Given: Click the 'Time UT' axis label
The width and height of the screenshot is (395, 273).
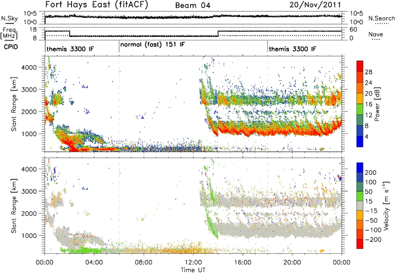Looking at the screenshot, I should click(x=193, y=270).
